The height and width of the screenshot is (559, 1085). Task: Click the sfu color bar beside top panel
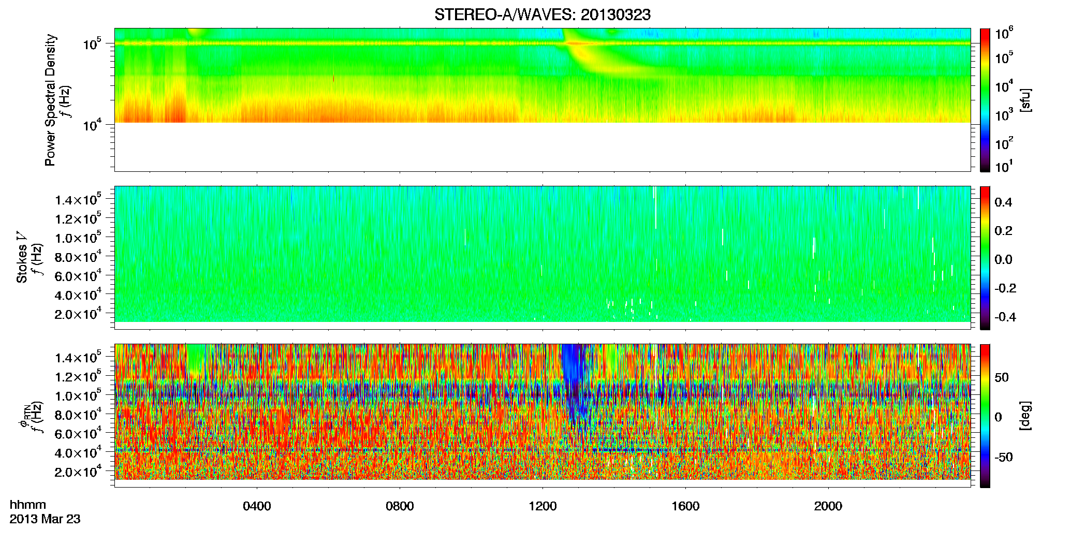tap(985, 100)
